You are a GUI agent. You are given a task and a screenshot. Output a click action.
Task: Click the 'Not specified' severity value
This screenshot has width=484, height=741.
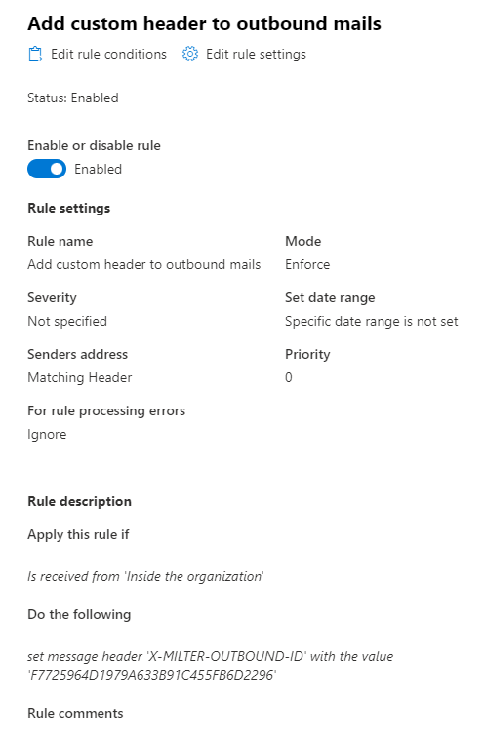(x=67, y=321)
